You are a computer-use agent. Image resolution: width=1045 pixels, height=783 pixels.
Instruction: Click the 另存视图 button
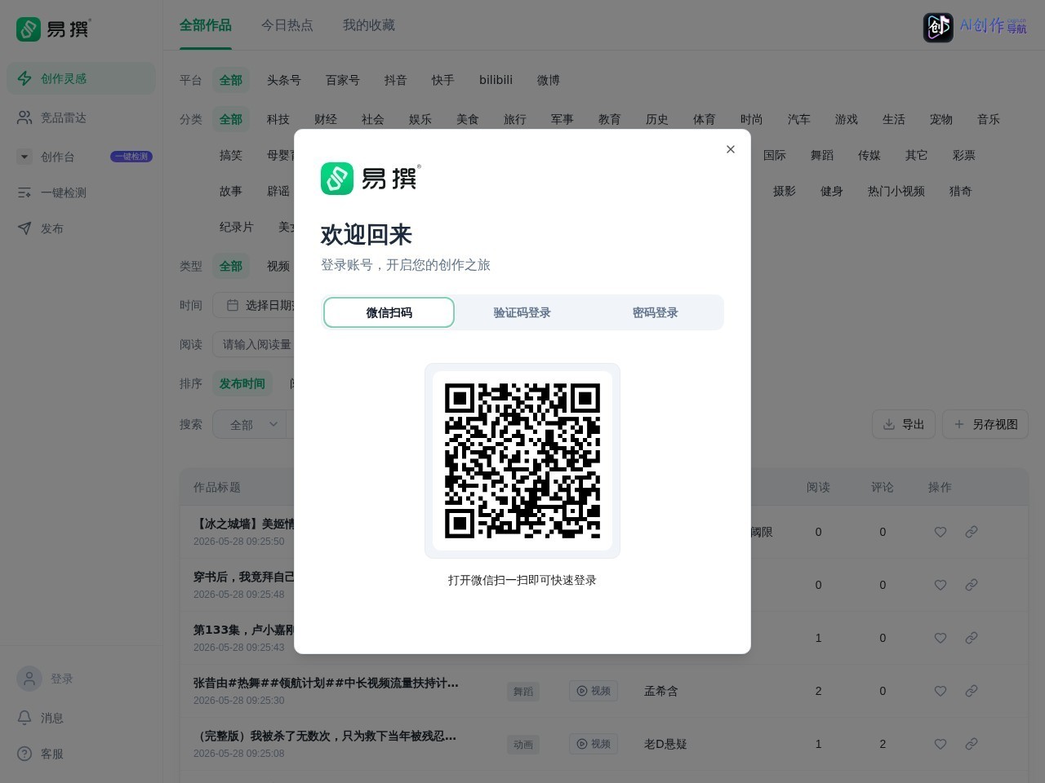pos(985,424)
